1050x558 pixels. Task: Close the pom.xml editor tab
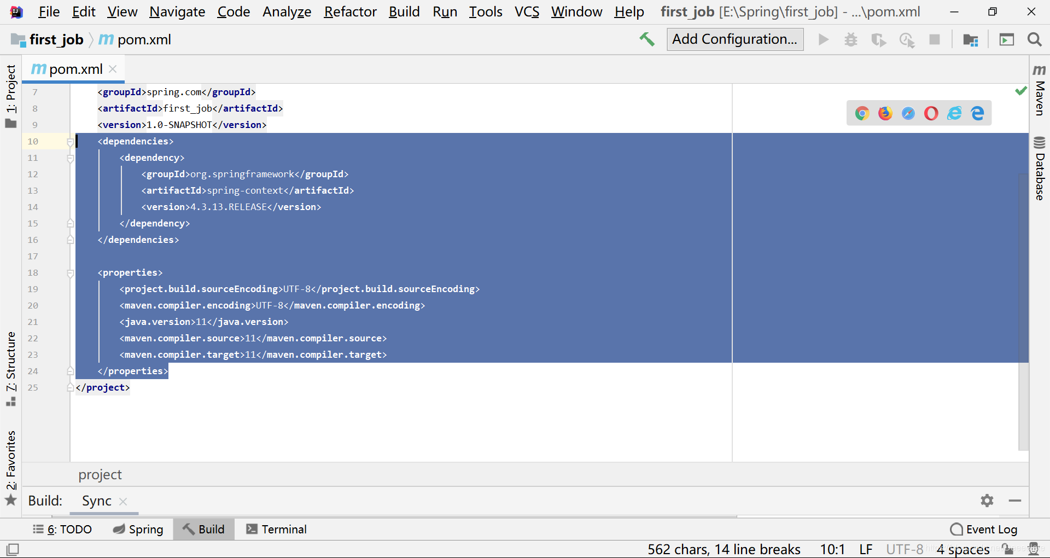pos(113,69)
